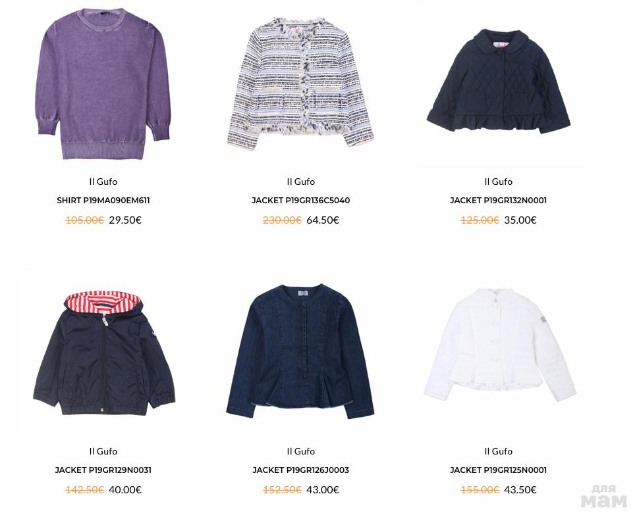This screenshot has height=517, width=637.
Task: Click Il Gufo brand above the shirt title
Action: tap(103, 182)
